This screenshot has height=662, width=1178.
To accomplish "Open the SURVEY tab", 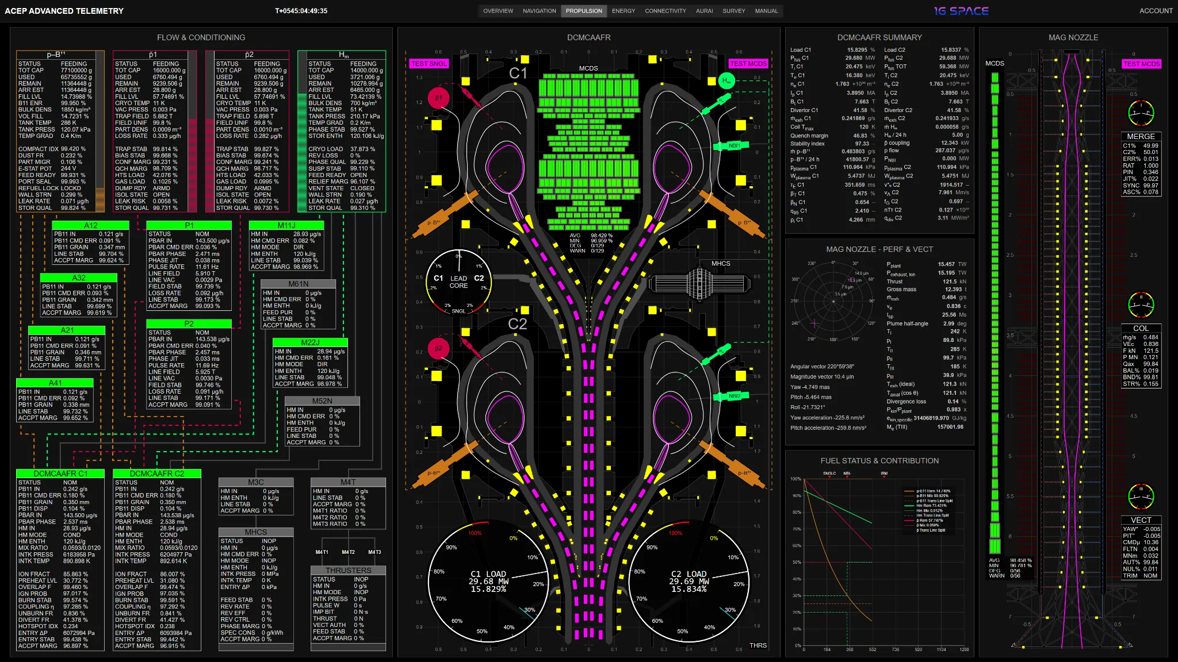I will coord(734,11).
